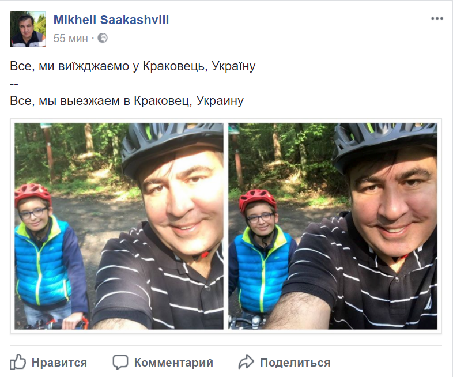This screenshot has height=377, width=453.
Task: Open the three-dot post options menu
Action: (x=437, y=19)
